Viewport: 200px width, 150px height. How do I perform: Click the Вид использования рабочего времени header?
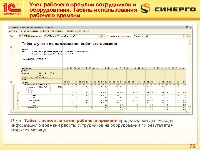pyautogui.click(x=42, y=77)
